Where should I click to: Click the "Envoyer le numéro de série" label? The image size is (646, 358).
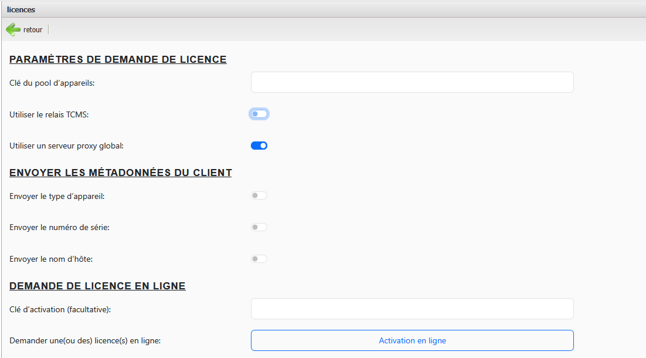[60, 227]
